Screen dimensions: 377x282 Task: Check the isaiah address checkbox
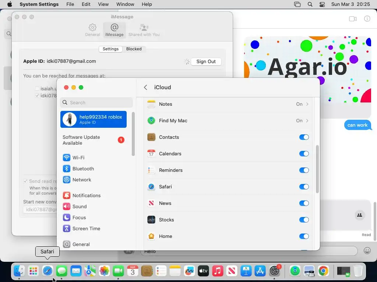pos(37,88)
